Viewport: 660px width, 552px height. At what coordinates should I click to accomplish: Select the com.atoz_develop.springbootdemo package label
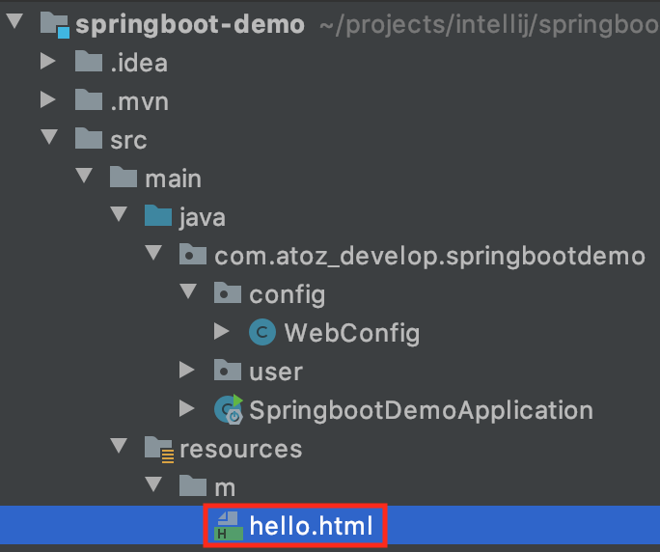[x=429, y=257]
